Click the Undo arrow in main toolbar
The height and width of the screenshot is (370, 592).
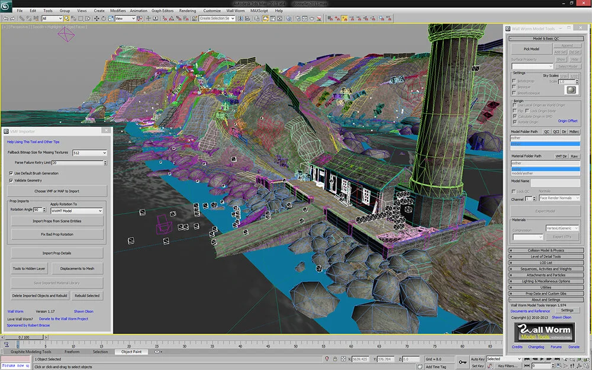point(6,18)
